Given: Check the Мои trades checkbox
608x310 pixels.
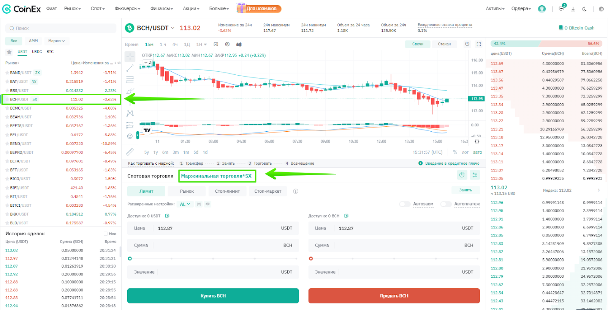Looking at the screenshot, I should pos(106,234).
